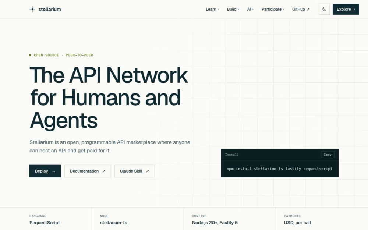
Task: Click the Stellarium star logo icon
Action: pos(32,9)
